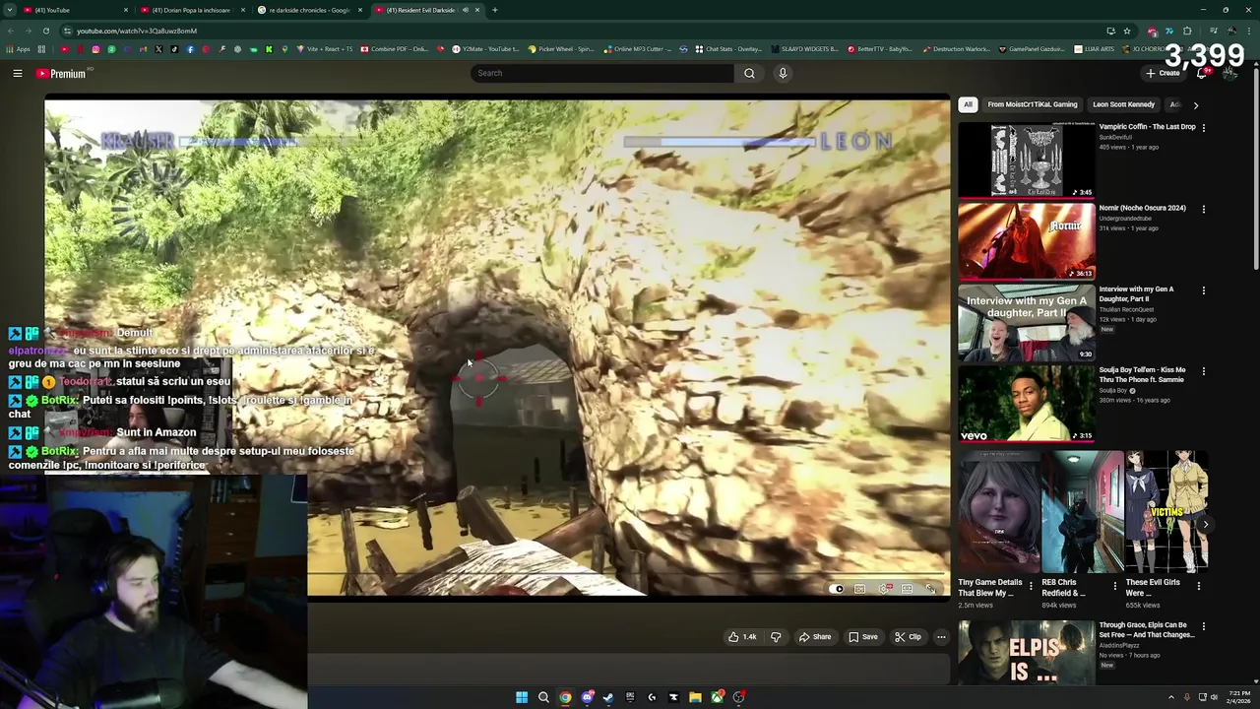This screenshot has height=709, width=1260.
Task: Open Discord from the taskbar
Action: click(x=587, y=697)
